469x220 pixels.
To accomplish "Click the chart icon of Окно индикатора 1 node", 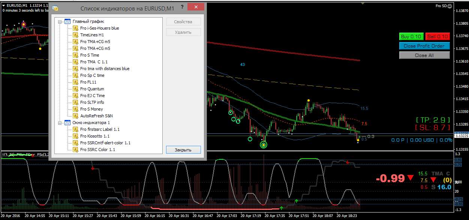I will pos(67,123).
